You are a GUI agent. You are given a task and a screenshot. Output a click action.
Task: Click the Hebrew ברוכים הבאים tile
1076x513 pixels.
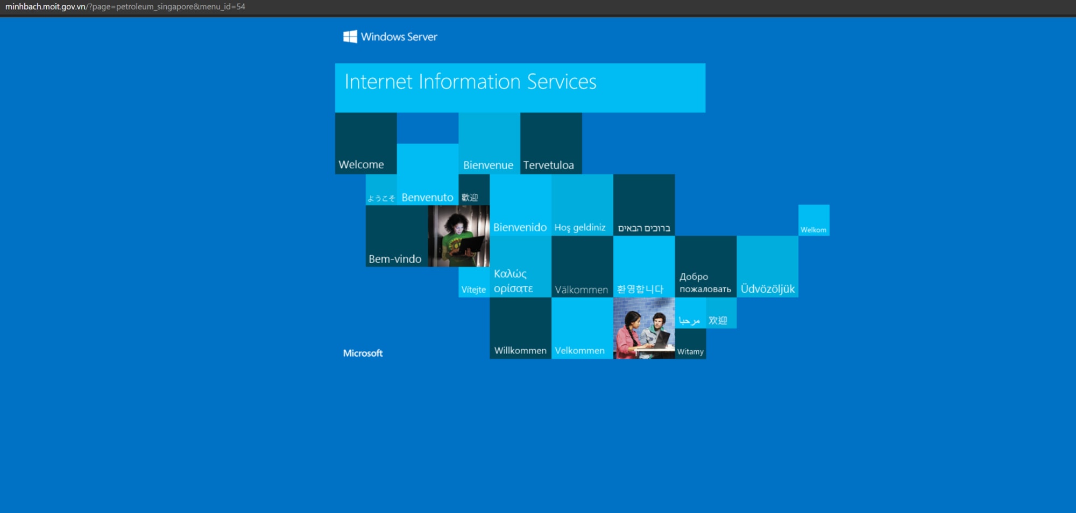point(644,205)
